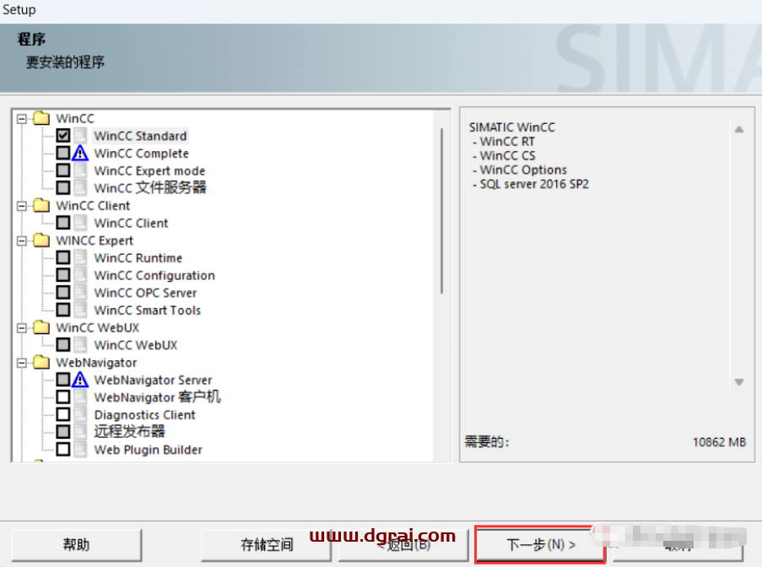Screen dimensions: 762x567
Task: Click the program list vertical scrollbar
Action: tap(441, 211)
